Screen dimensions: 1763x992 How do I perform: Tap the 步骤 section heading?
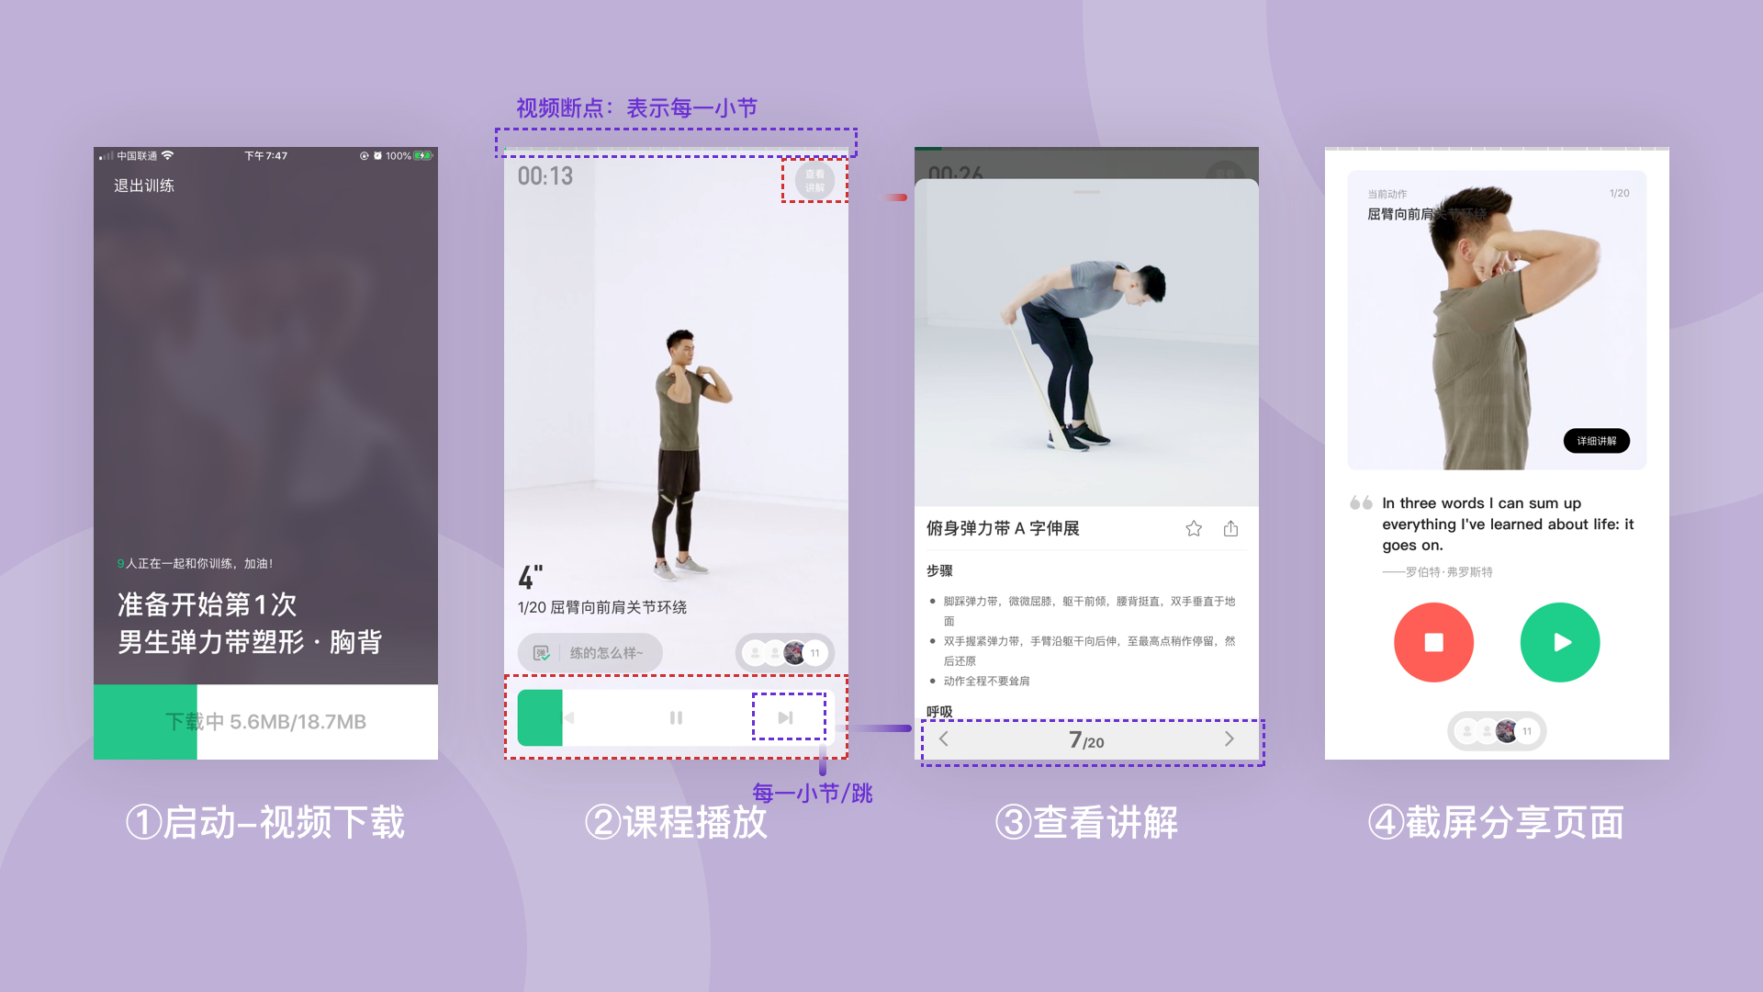click(x=939, y=570)
